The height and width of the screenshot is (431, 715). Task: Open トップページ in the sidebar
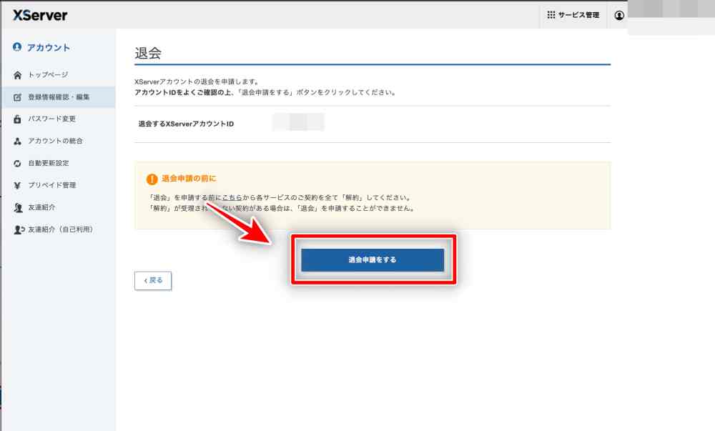pyautogui.click(x=48, y=75)
